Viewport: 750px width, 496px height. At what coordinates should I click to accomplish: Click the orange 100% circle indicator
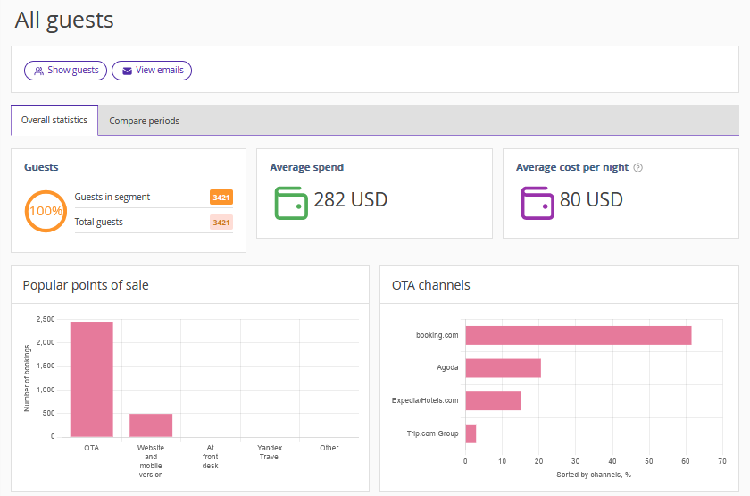pos(46,211)
